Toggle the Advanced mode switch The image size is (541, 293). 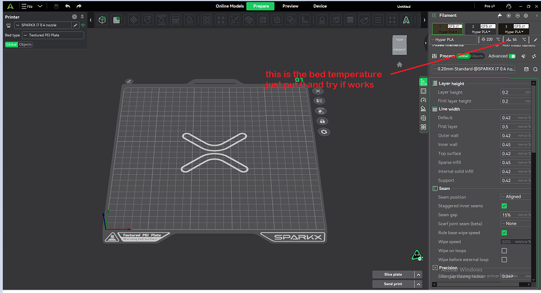click(x=512, y=56)
